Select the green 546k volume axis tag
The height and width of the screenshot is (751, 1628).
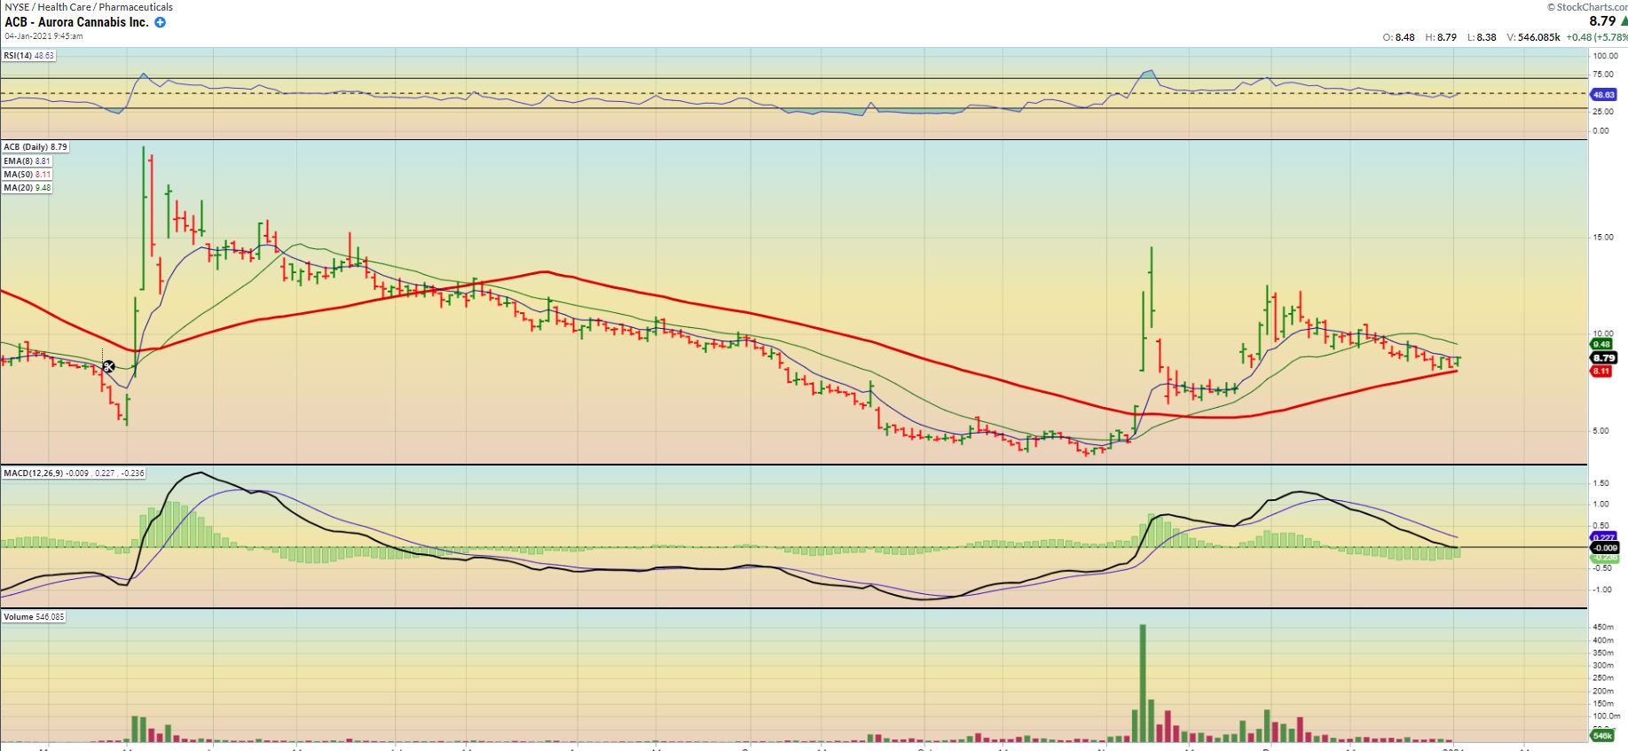point(1602,736)
